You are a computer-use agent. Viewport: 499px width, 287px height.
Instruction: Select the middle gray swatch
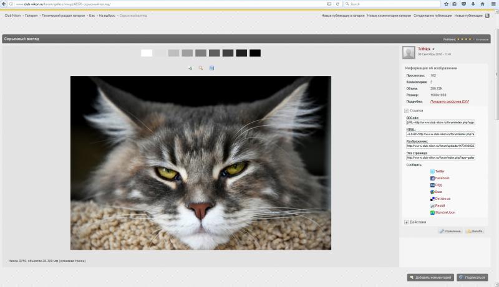point(201,53)
